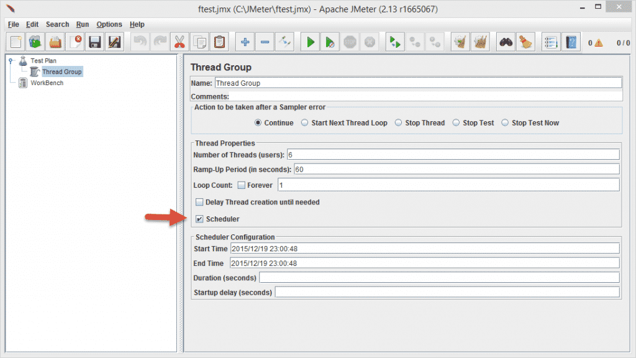Clear all results with the broom icon
This screenshot has height=358, width=636.
[479, 42]
